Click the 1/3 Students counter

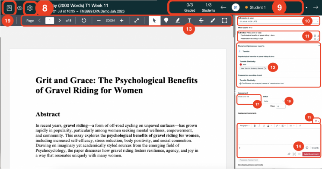(x=208, y=8)
